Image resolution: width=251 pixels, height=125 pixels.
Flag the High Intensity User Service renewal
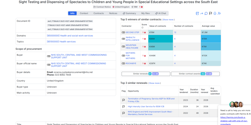click(124, 107)
